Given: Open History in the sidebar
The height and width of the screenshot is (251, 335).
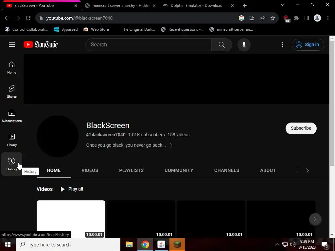Looking at the screenshot, I should [12, 164].
